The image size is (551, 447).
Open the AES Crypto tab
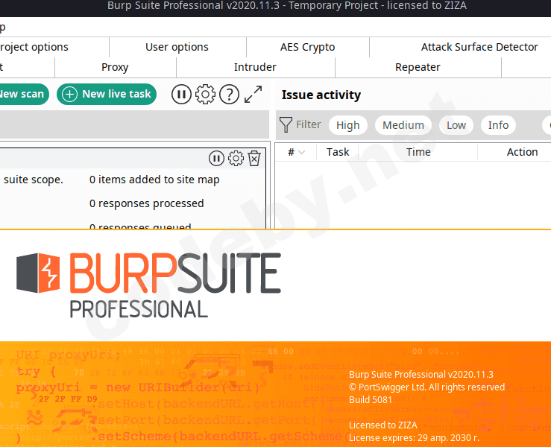307,47
